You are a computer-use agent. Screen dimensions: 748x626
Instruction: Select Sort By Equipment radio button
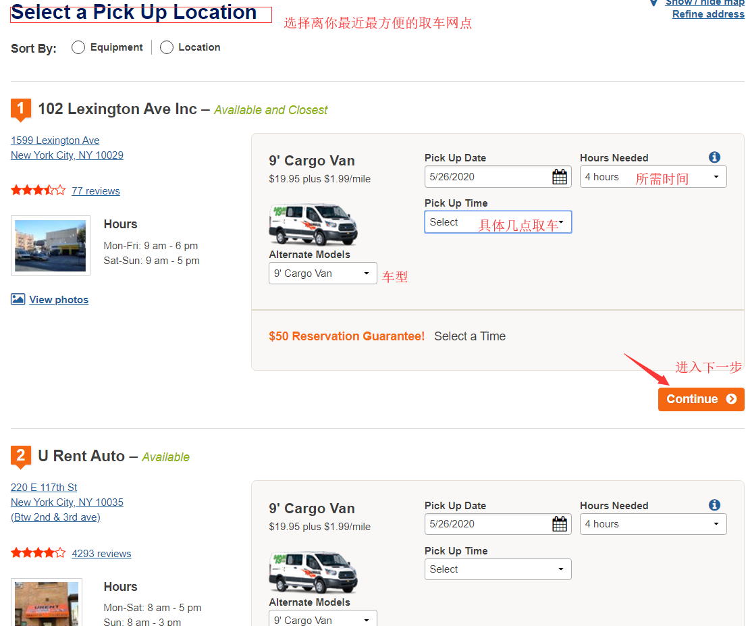[78, 47]
